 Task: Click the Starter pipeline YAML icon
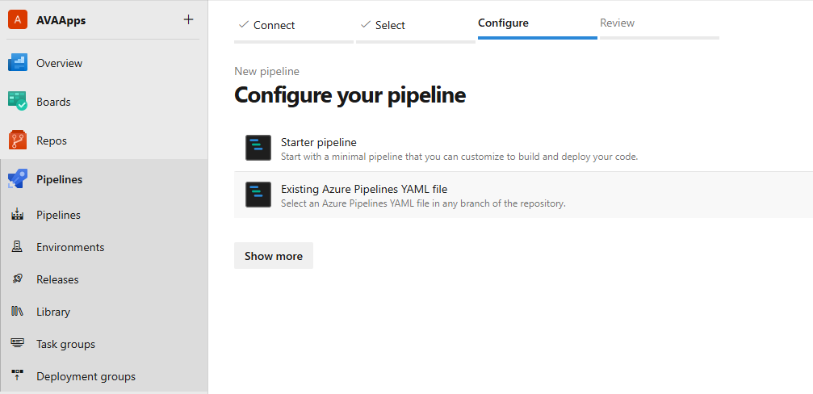click(x=258, y=148)
